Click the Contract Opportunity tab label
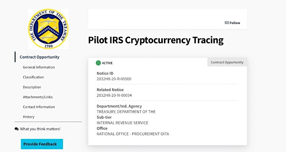The image size is (286, 152). click(227, 62)
